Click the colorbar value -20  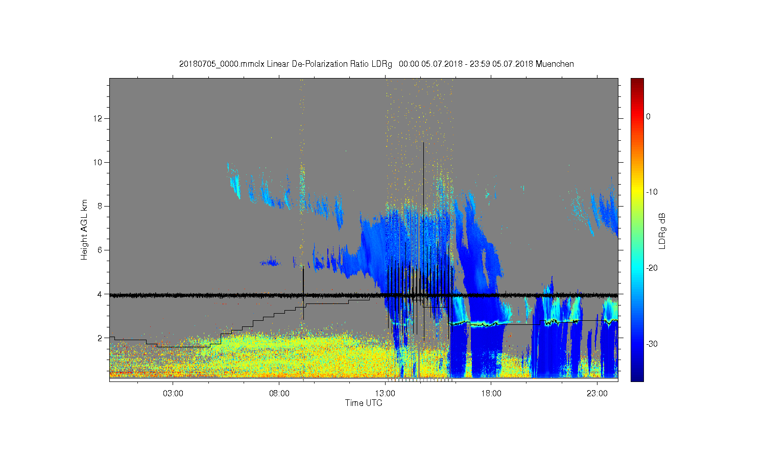pyautogui.click(x=652, y=268)
